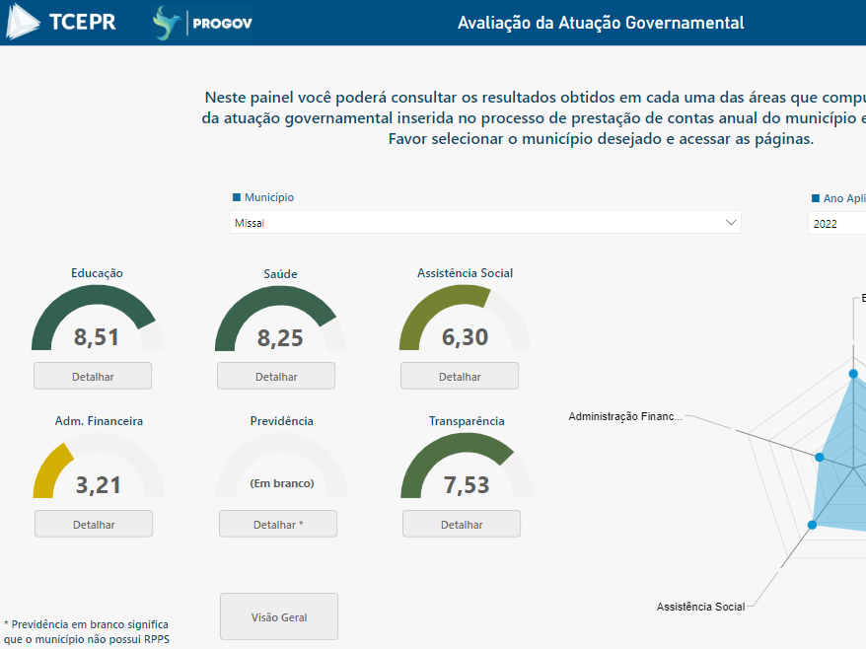This screenshot has height=649, width=866.
Task: Click the Educação gauge title
Action: point(98,273)
